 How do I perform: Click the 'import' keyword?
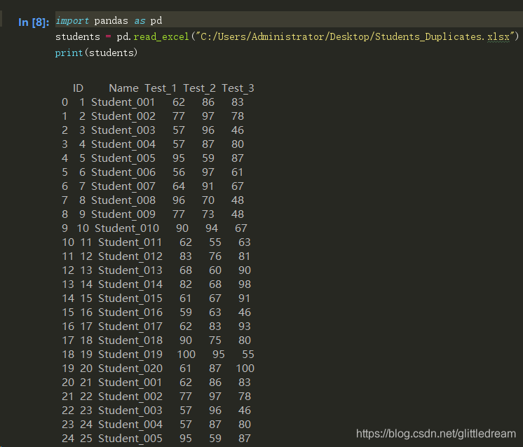tap(72, 20)
